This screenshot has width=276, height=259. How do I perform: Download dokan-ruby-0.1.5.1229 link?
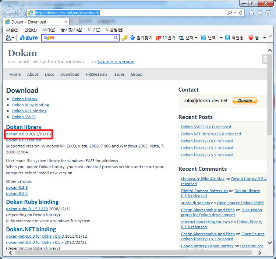pos(27,209)
